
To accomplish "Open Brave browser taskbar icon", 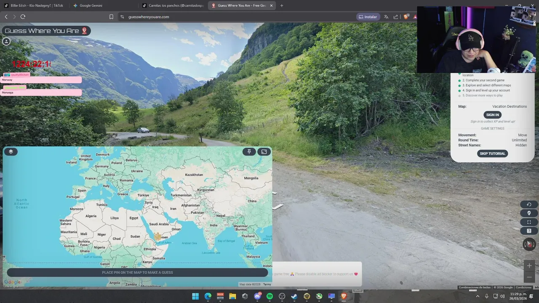I will tap(344, 296).
